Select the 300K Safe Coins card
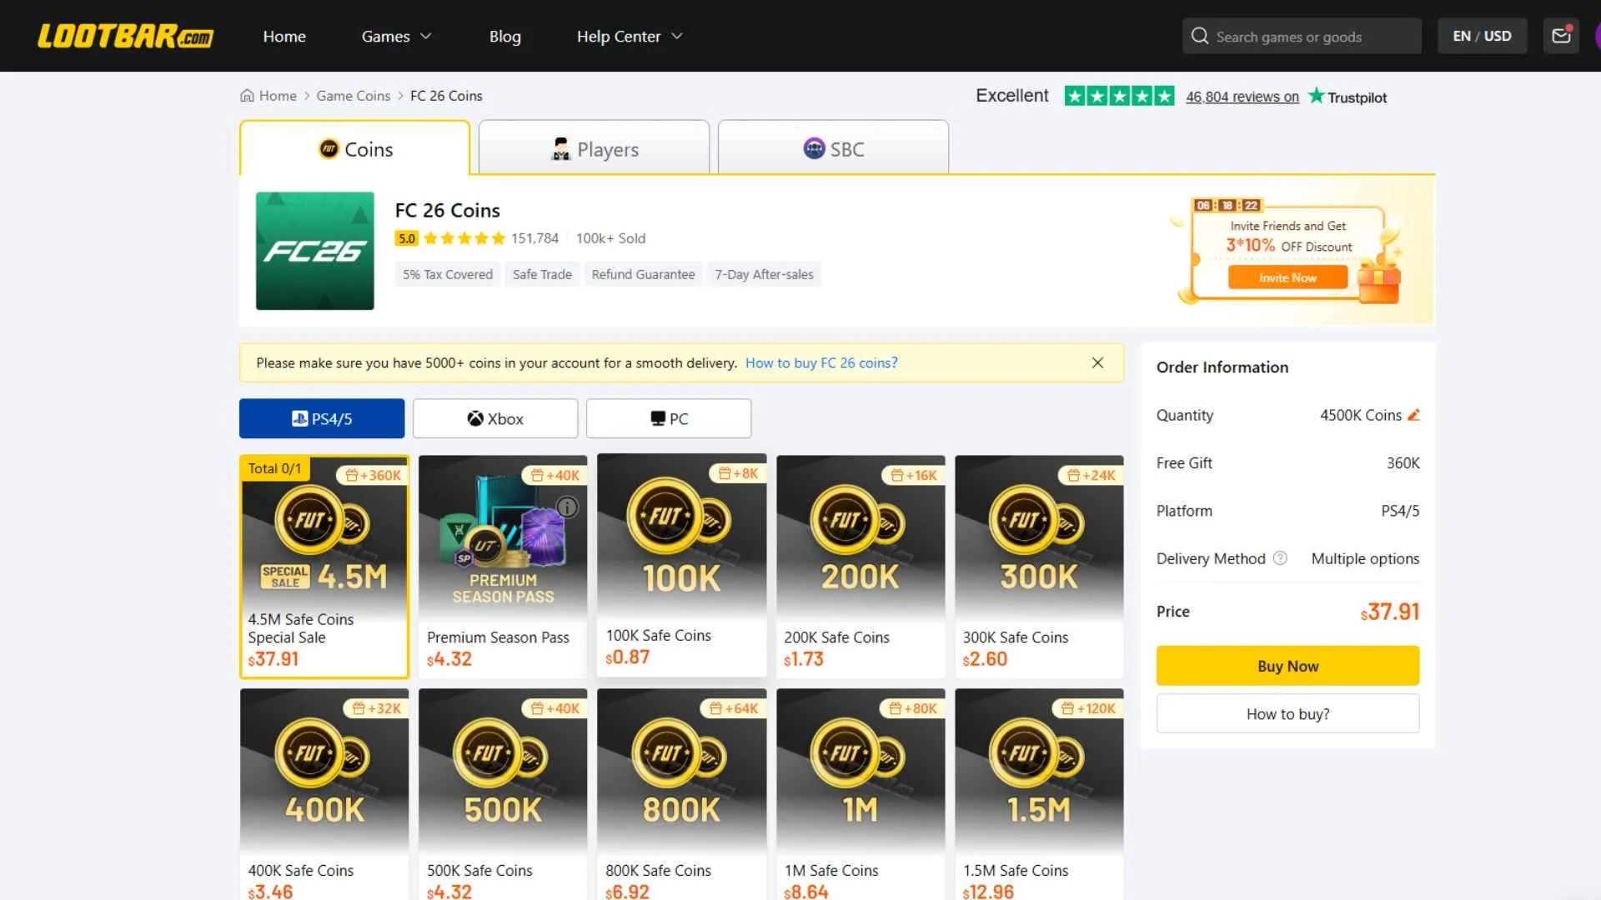This screenshot has width=1601, height=900. point(1039,567)
